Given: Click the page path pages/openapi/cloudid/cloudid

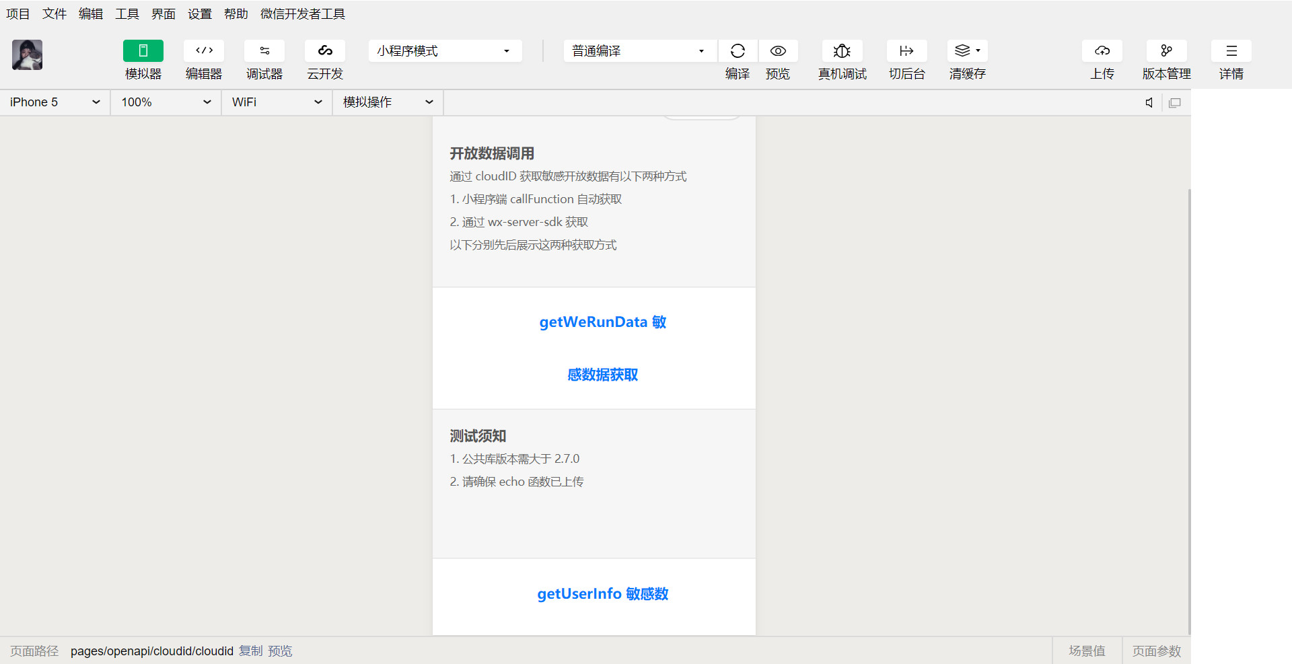Looking at the screenshot, I should click(x=152, y=651).
